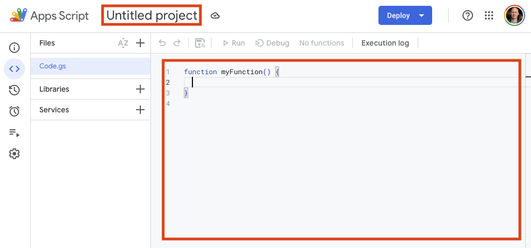Rename the Untitled project title
The width and height of the screenshot is (531, 248).
point(152,15)
